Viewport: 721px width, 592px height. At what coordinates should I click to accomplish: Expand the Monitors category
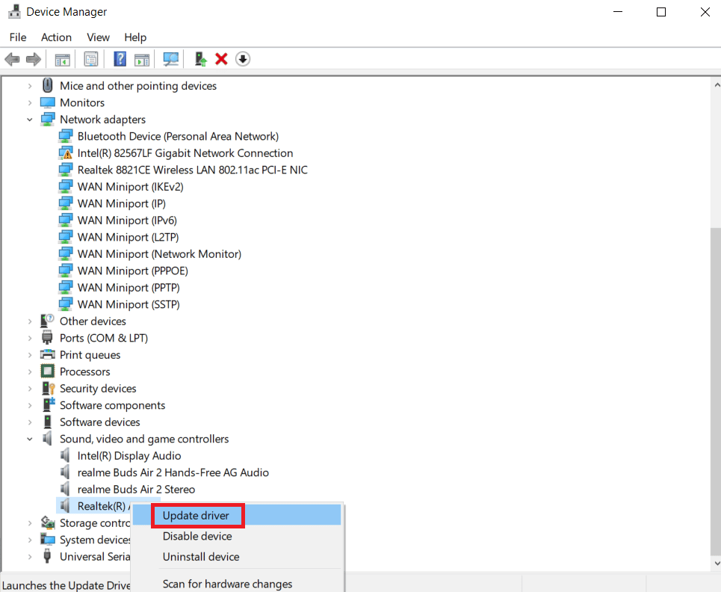point(30,102)
